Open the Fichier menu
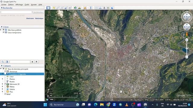 click(4, 5)
